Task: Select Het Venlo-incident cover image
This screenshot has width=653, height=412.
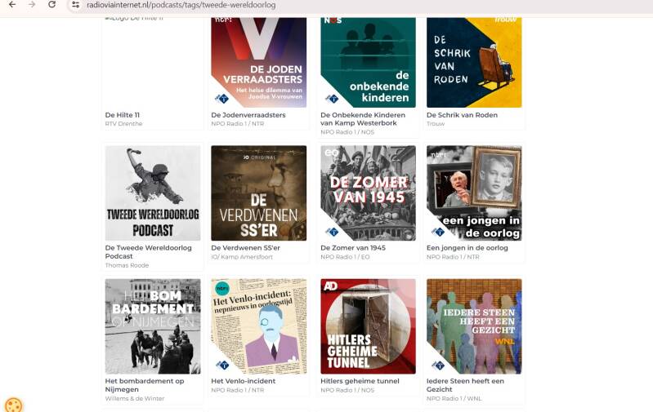Action: [258, 326]
